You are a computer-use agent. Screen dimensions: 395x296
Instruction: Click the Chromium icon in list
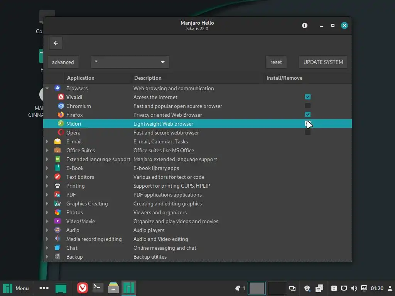pos(61,106)
